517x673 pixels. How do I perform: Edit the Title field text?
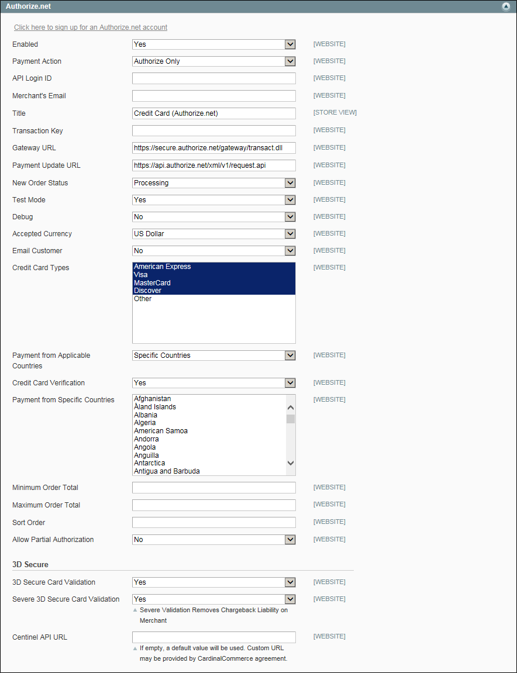click(x=214, y=113)
